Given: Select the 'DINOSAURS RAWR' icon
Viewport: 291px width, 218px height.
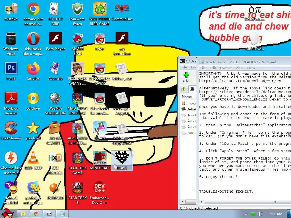Looking at the screenshot, I should coord(100,74).
